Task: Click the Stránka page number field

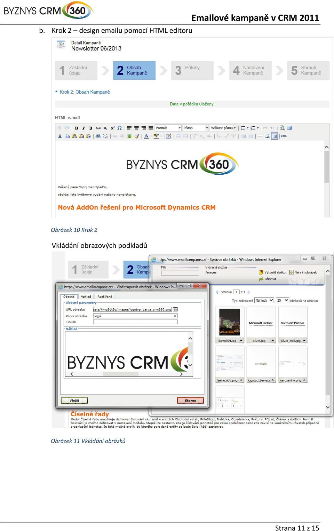Action: point(236,292)
